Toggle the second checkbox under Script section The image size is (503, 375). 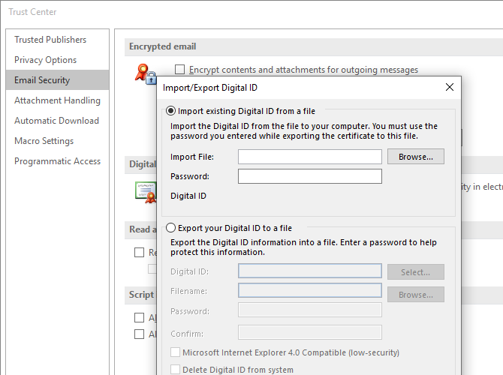point(139,334)
